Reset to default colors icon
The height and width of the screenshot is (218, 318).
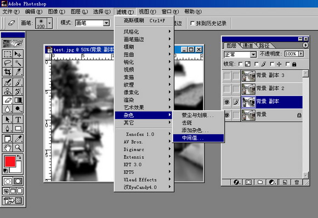coord(5,171)
